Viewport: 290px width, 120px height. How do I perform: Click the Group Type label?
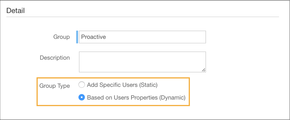(55, 86)
